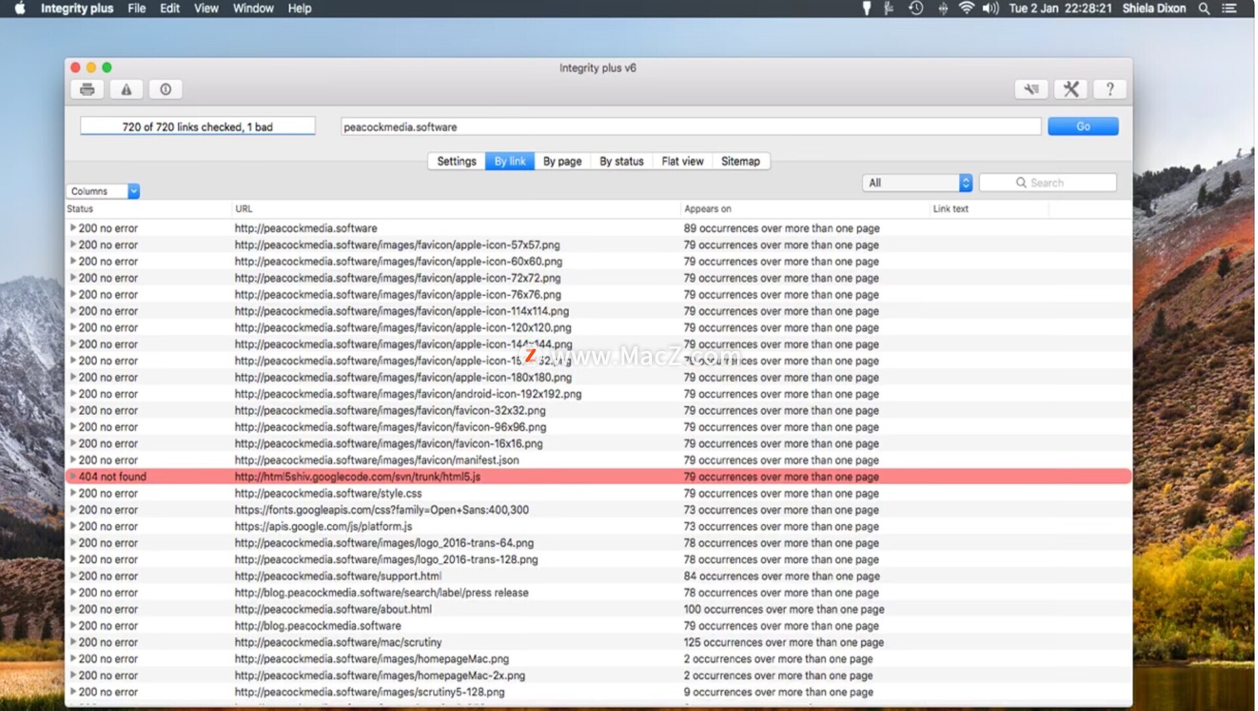
Task: Open the All filter dropdown
Action: pyautogui.click(x=917, y=183)
